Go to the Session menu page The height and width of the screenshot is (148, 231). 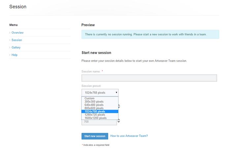tap(16, 40)
